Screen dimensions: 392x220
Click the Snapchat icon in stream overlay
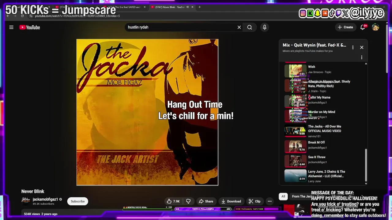coord(318,13)
